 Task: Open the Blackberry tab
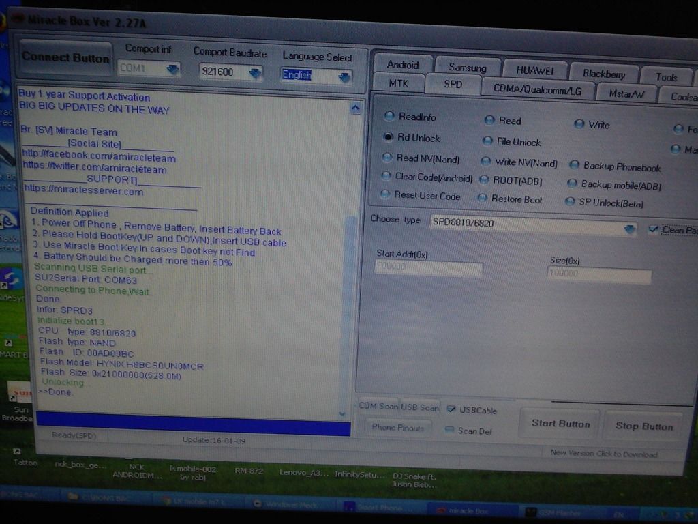604,74
